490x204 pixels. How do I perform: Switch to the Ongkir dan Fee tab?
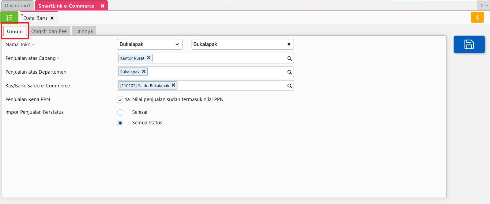[49, 31]
